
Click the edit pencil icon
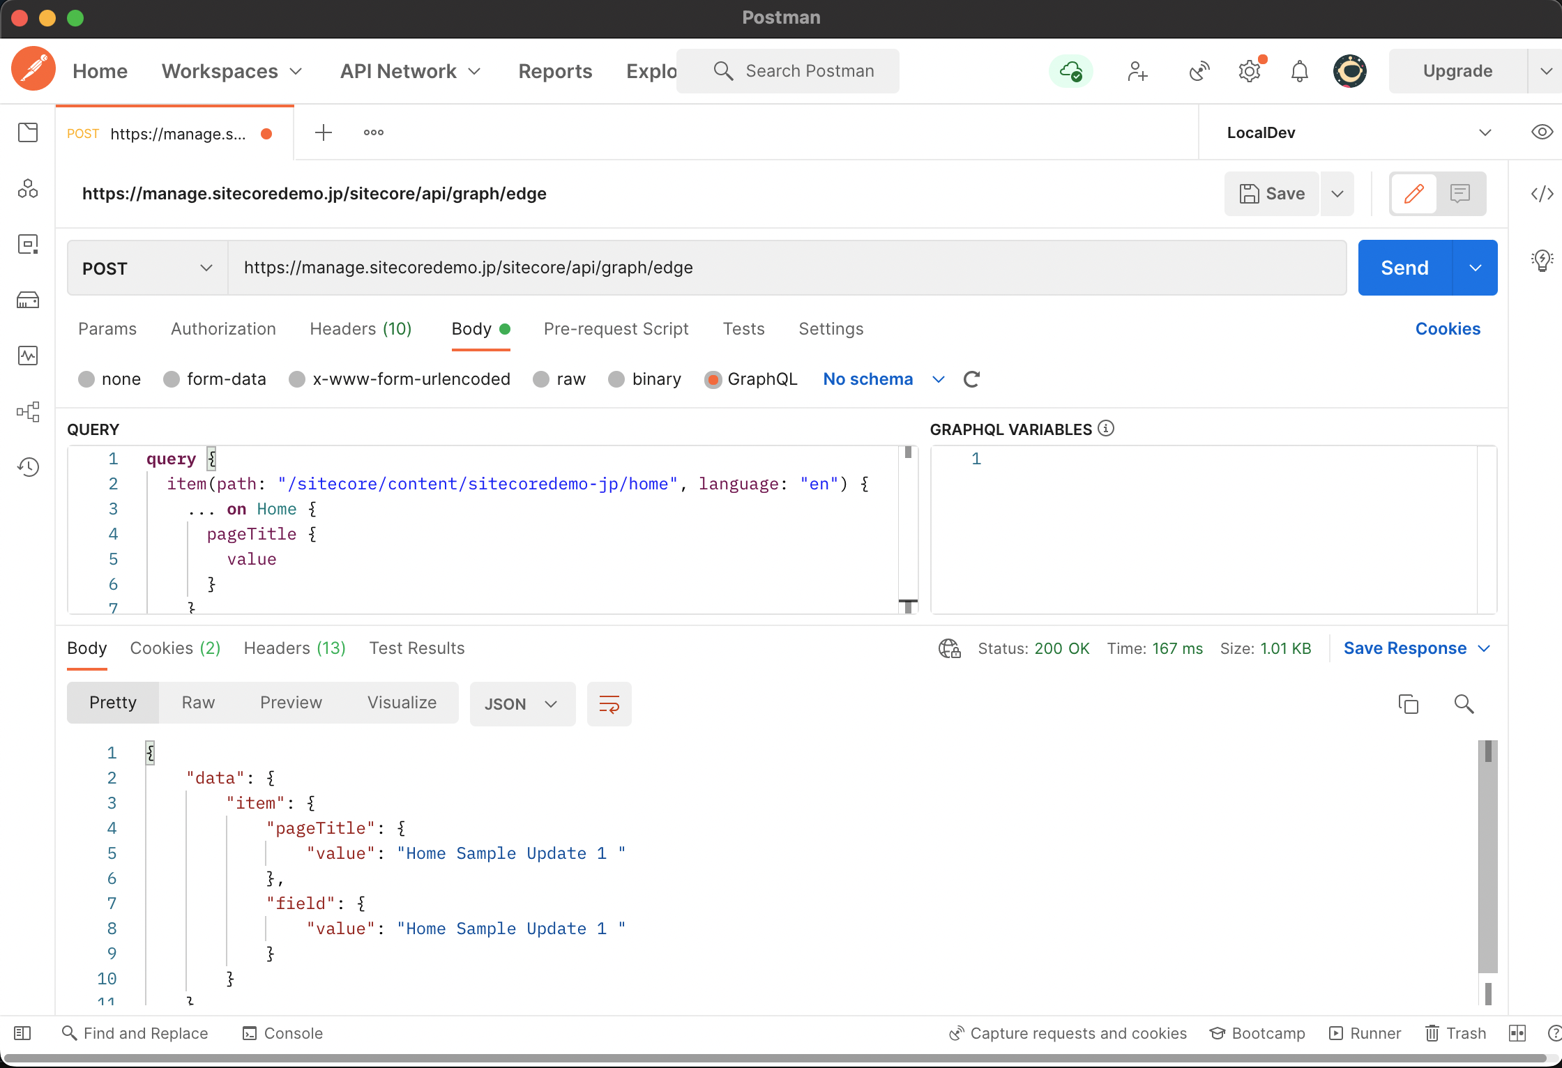(1414, 193)
